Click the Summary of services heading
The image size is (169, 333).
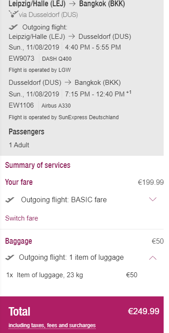click(38, 165)
